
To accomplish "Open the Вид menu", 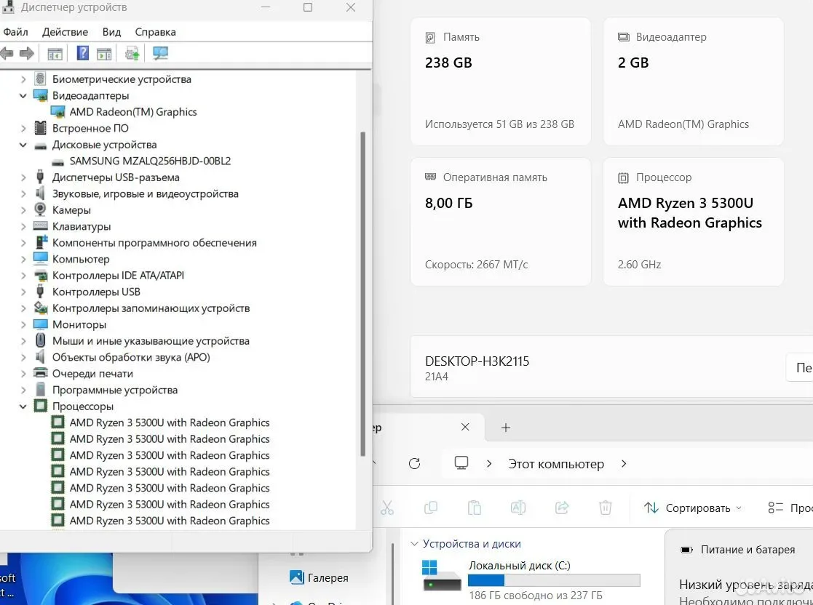I will (x=111, y=32).
